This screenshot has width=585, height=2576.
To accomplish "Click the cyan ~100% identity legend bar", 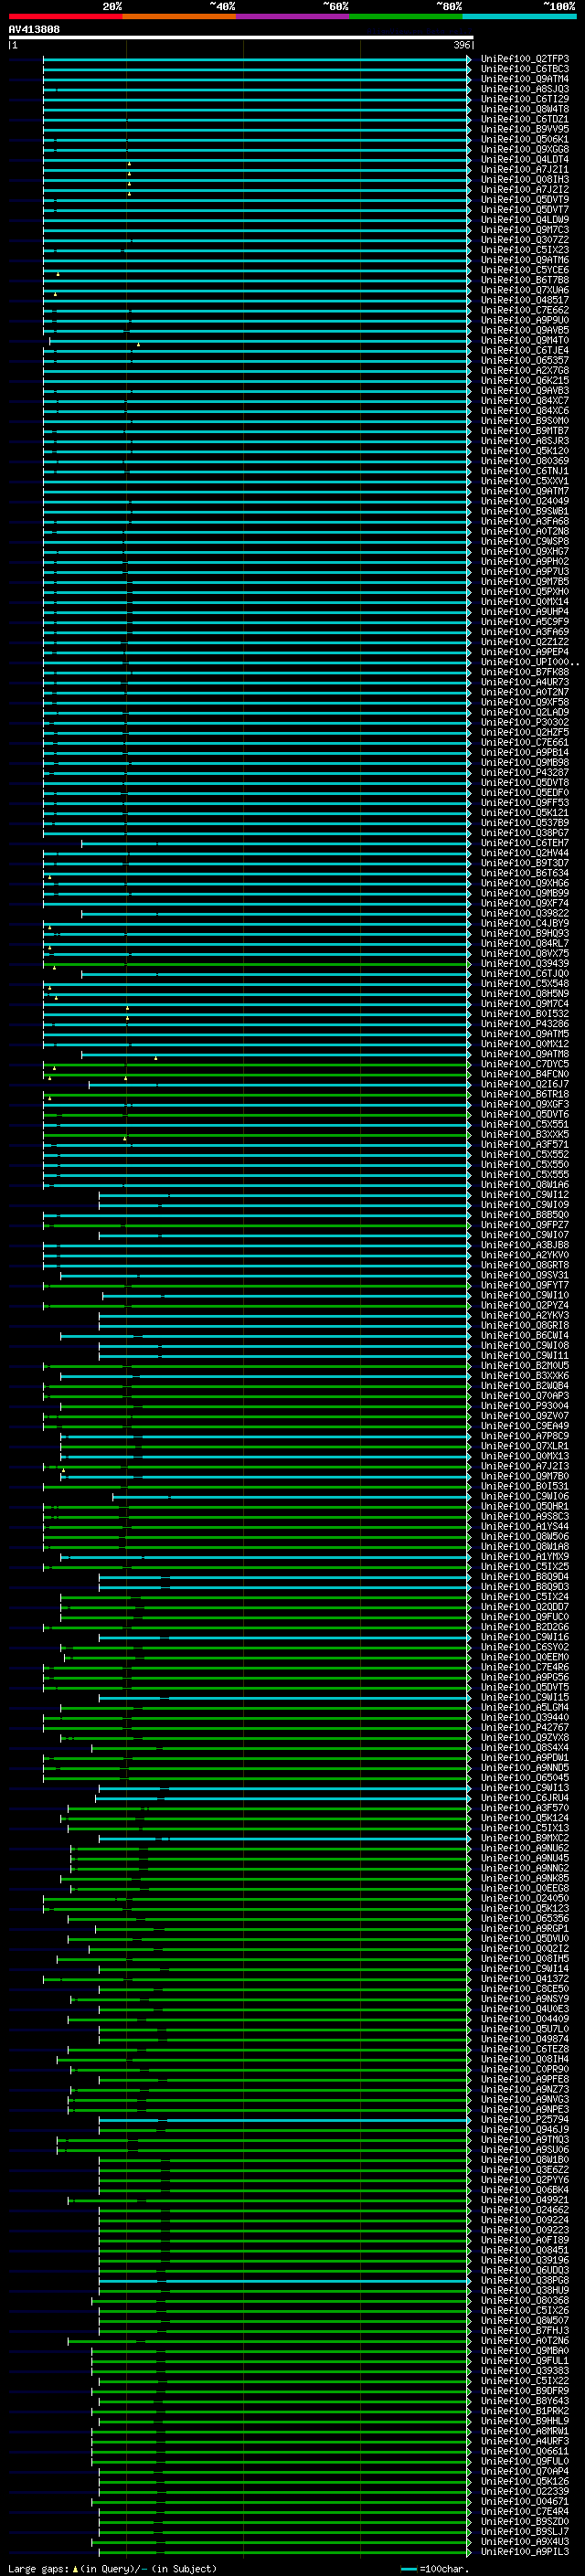I will click(519, 16).
